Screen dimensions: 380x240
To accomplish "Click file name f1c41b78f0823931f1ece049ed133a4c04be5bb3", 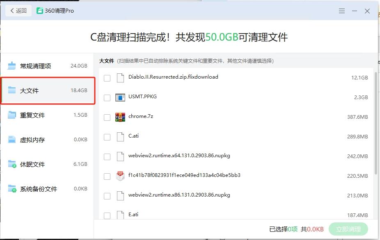I will click(x=184, y=175).
